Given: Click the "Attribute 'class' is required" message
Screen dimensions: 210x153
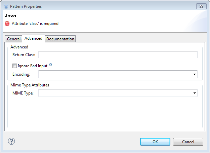Looking at the screenshot, I should pyautogui.click(x=35, y=24).
